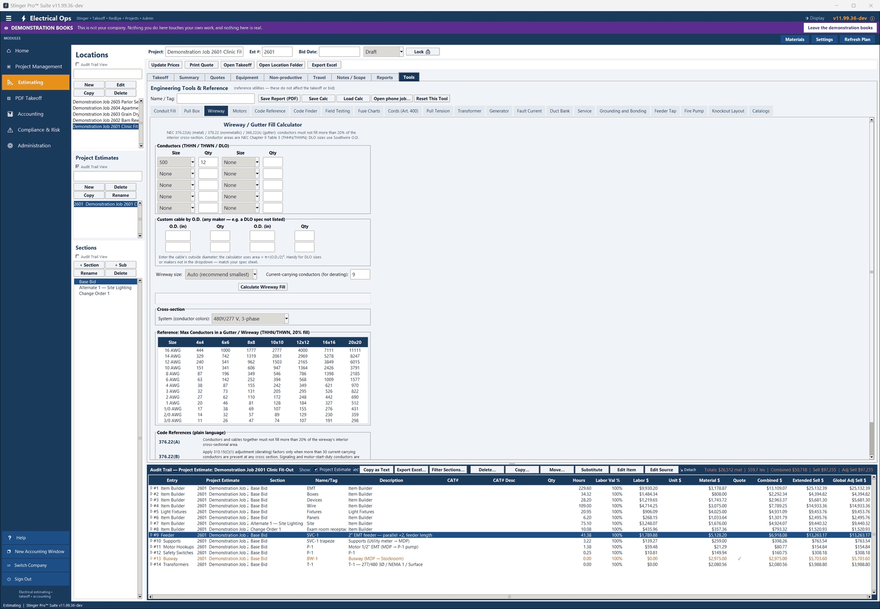This screenshot has height=609, width=880.
Task: Click the Update Prices button
Action: [x=165, y=65]
